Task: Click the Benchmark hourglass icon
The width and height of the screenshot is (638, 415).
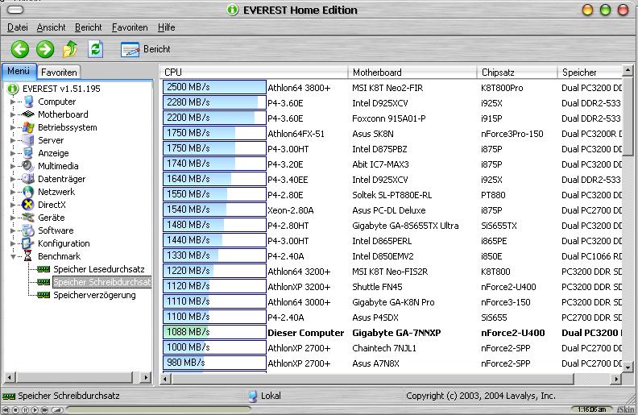Action: point(27,256)
